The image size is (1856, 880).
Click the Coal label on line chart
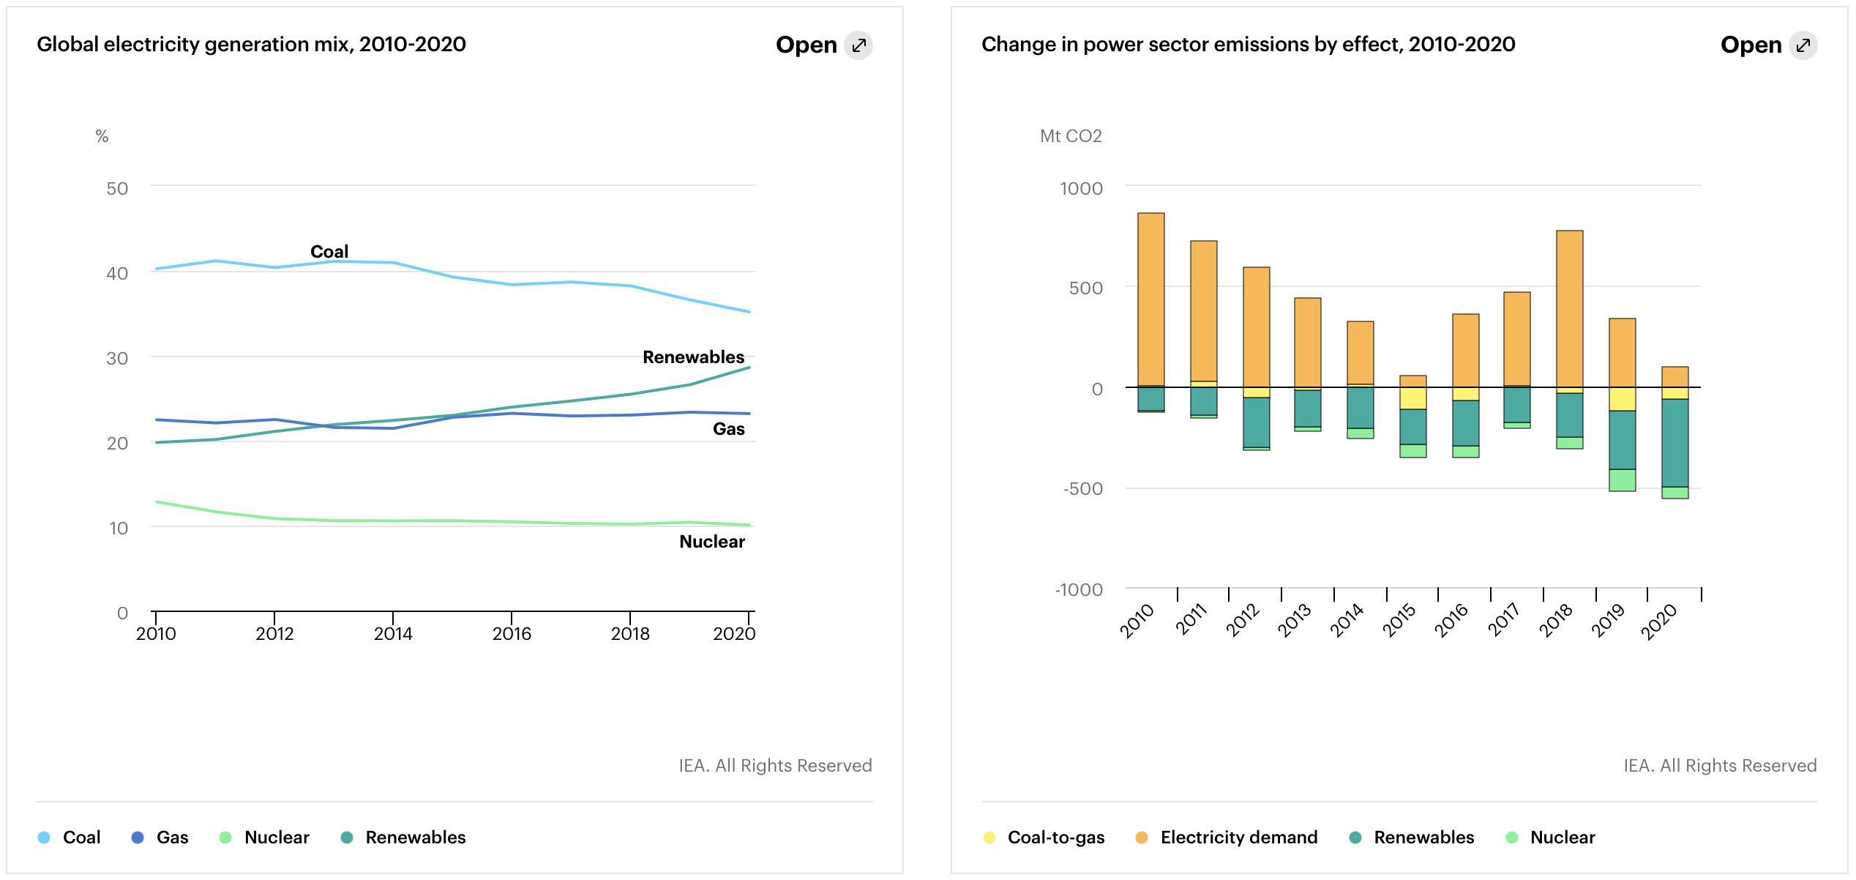[x=329, y=252]
